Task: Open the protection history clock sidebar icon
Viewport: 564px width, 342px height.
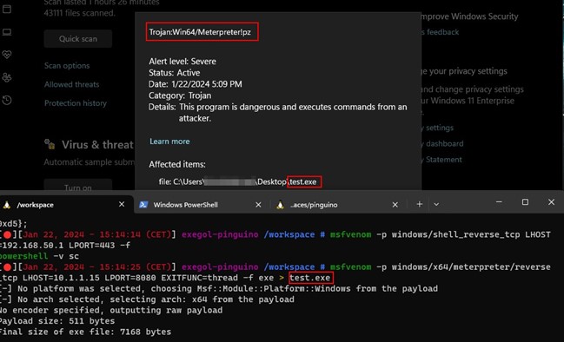Action: 7,100
